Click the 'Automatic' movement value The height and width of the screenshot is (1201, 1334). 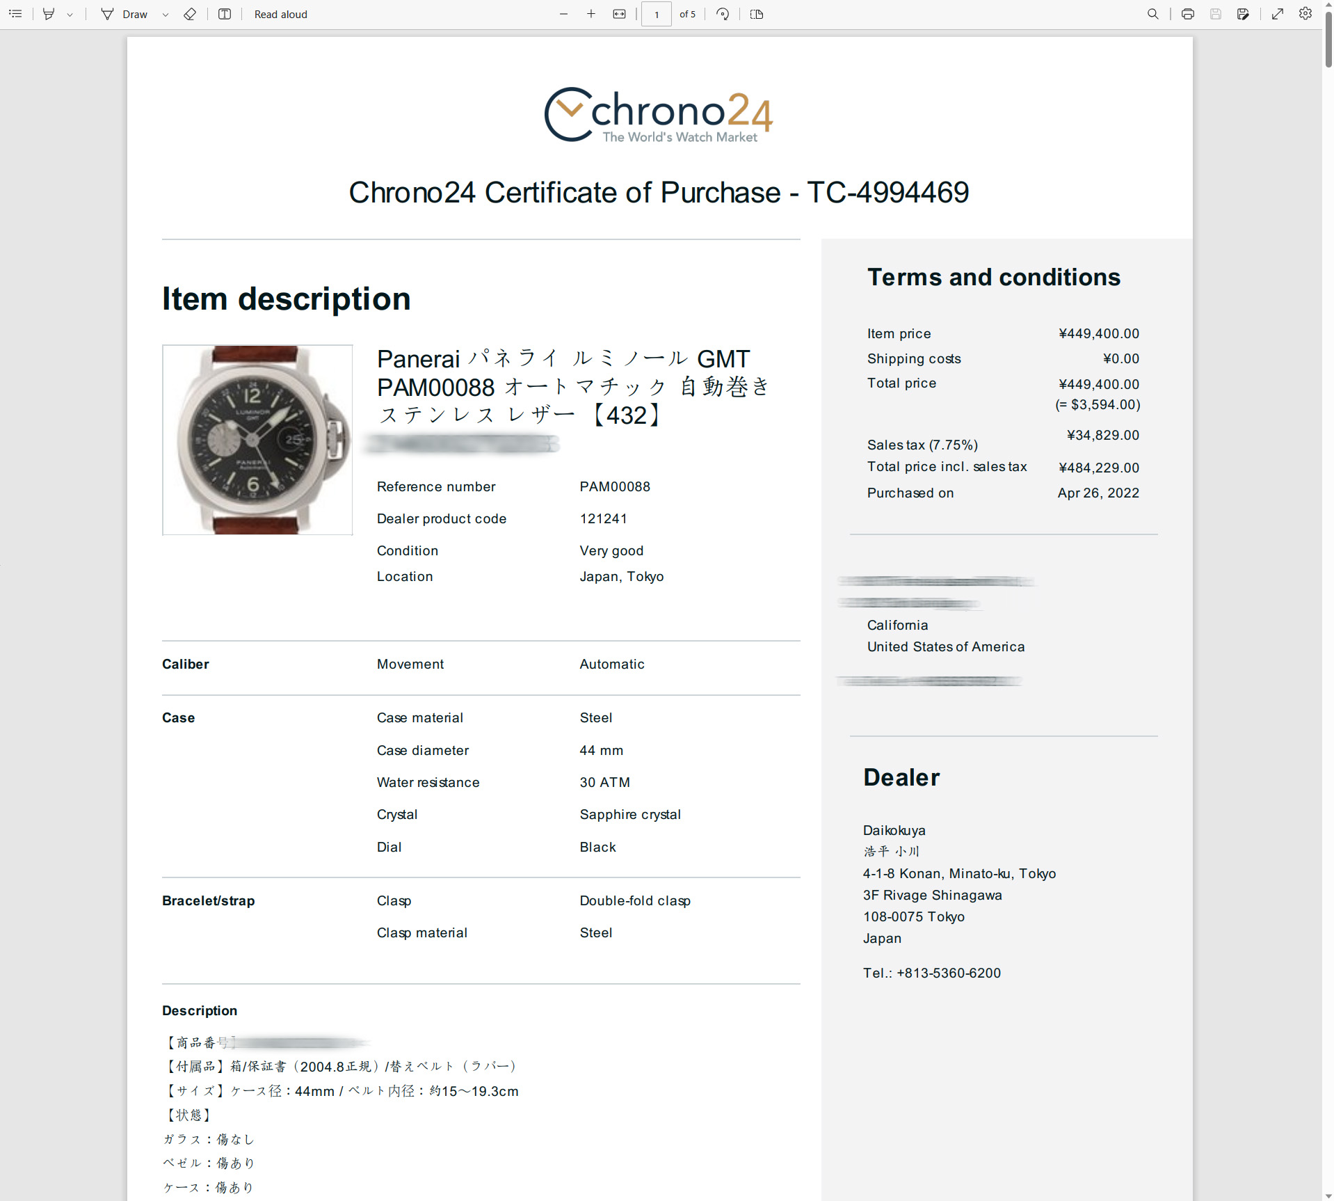click(612, 664)
